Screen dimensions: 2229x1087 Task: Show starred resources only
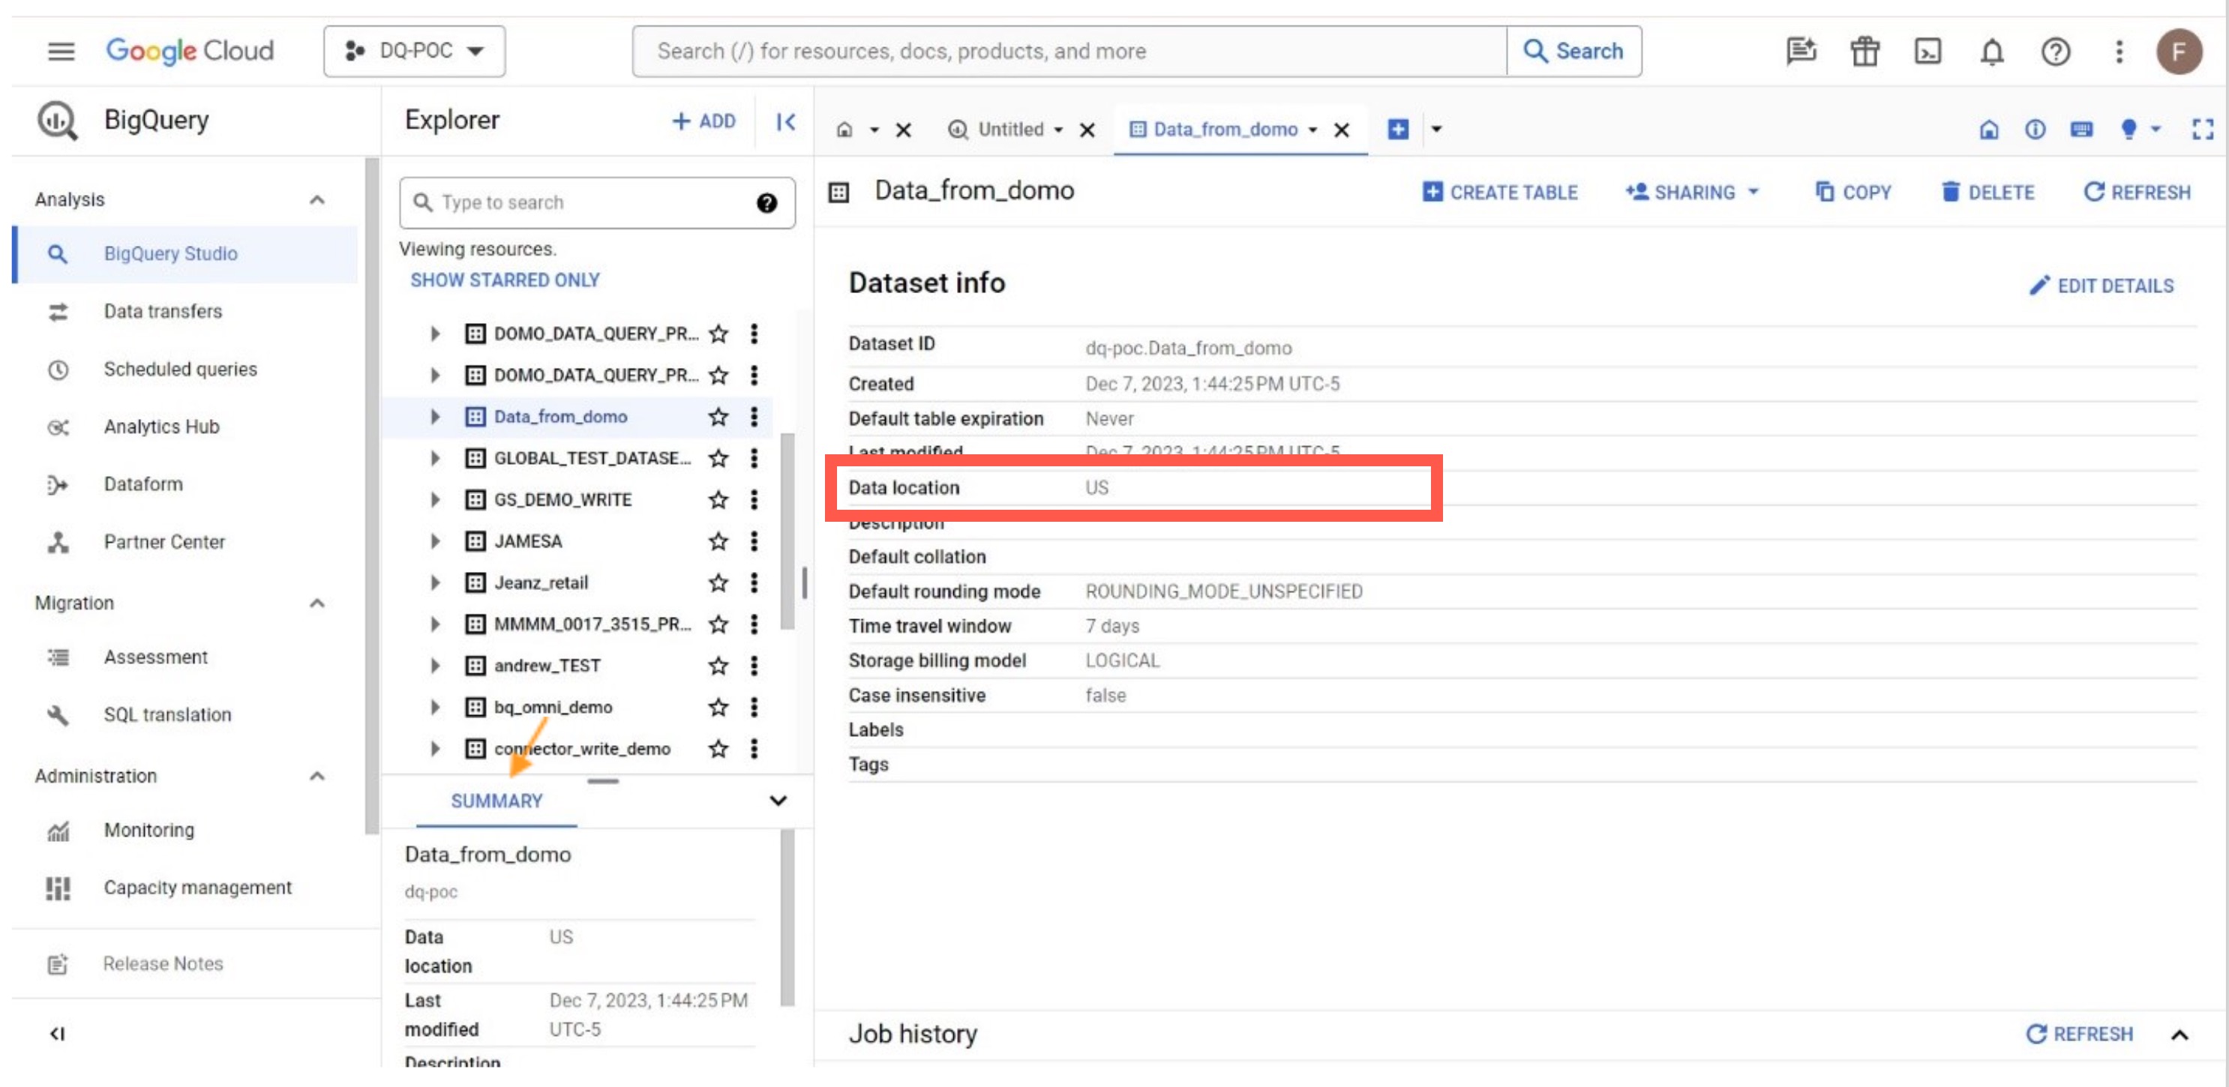[x=505, y=280]
